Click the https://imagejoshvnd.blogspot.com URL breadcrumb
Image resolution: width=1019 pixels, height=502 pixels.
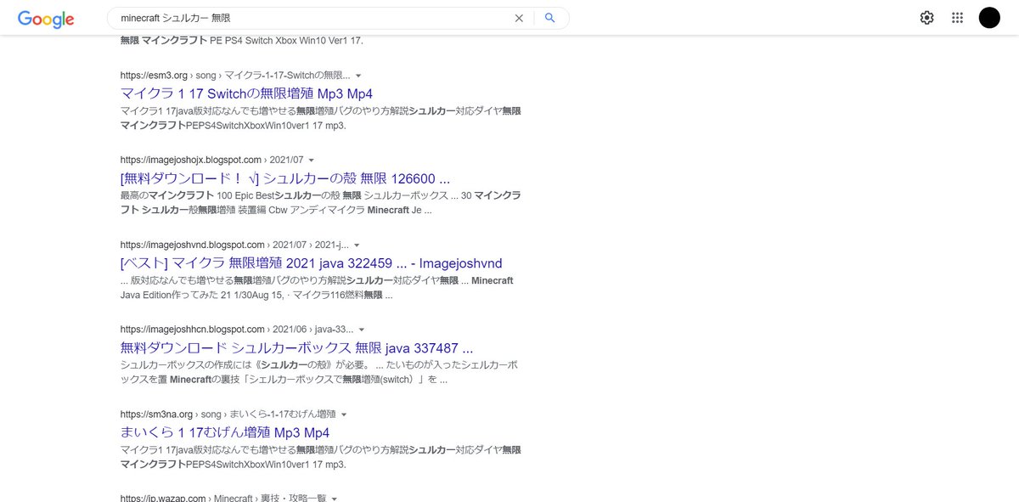pos(234,245)
